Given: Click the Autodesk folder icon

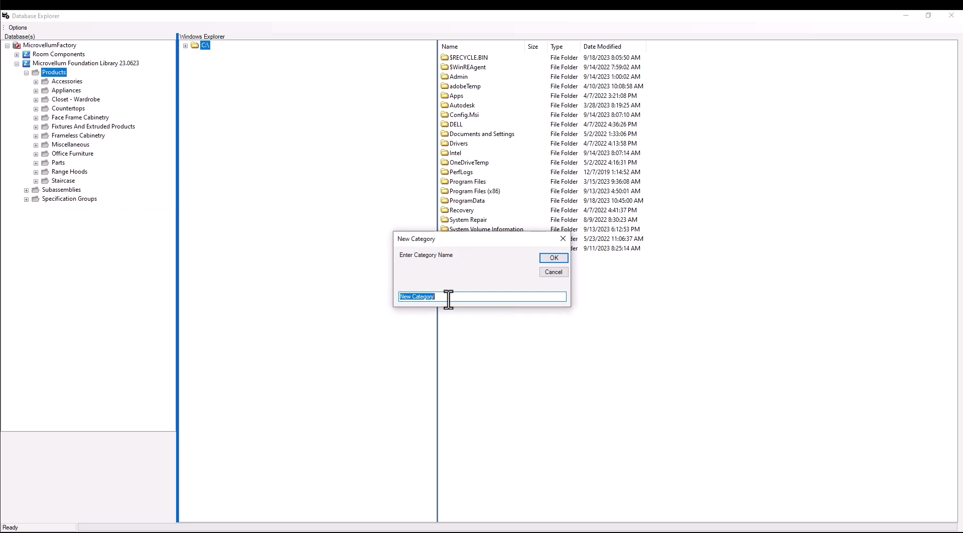Looking at the screenshot, I should click(445, 105).
